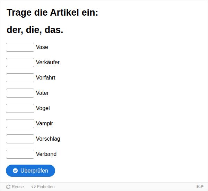Click the Einbetten code brackets icon
208x191 pixels.
[x=33, y=187]
